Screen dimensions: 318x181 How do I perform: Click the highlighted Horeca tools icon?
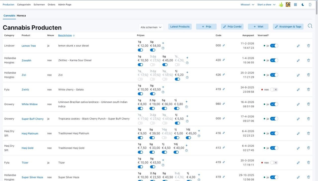(288, 4)
